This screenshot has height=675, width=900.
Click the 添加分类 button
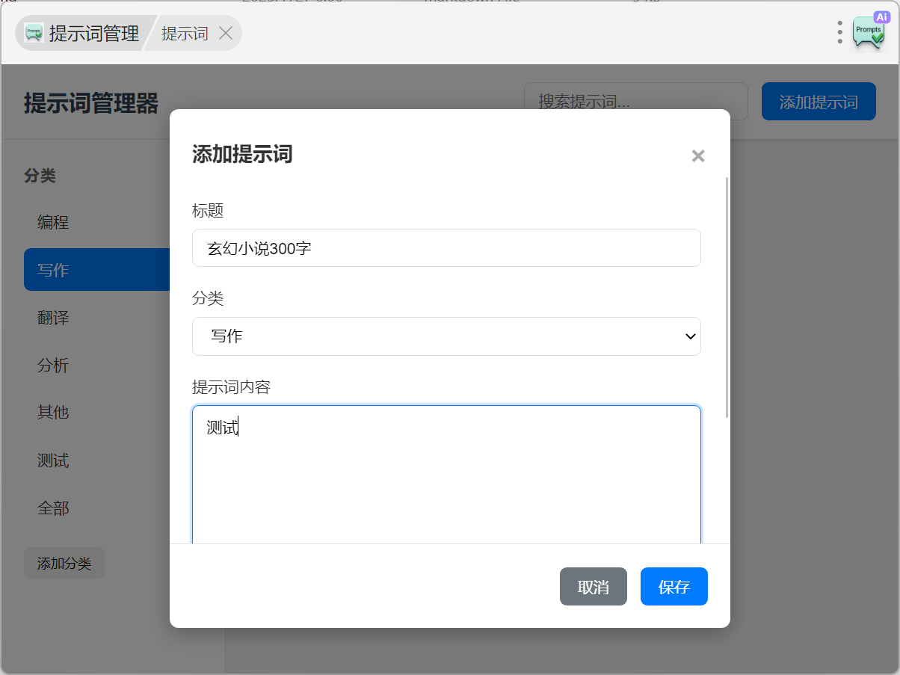[64, 563]
